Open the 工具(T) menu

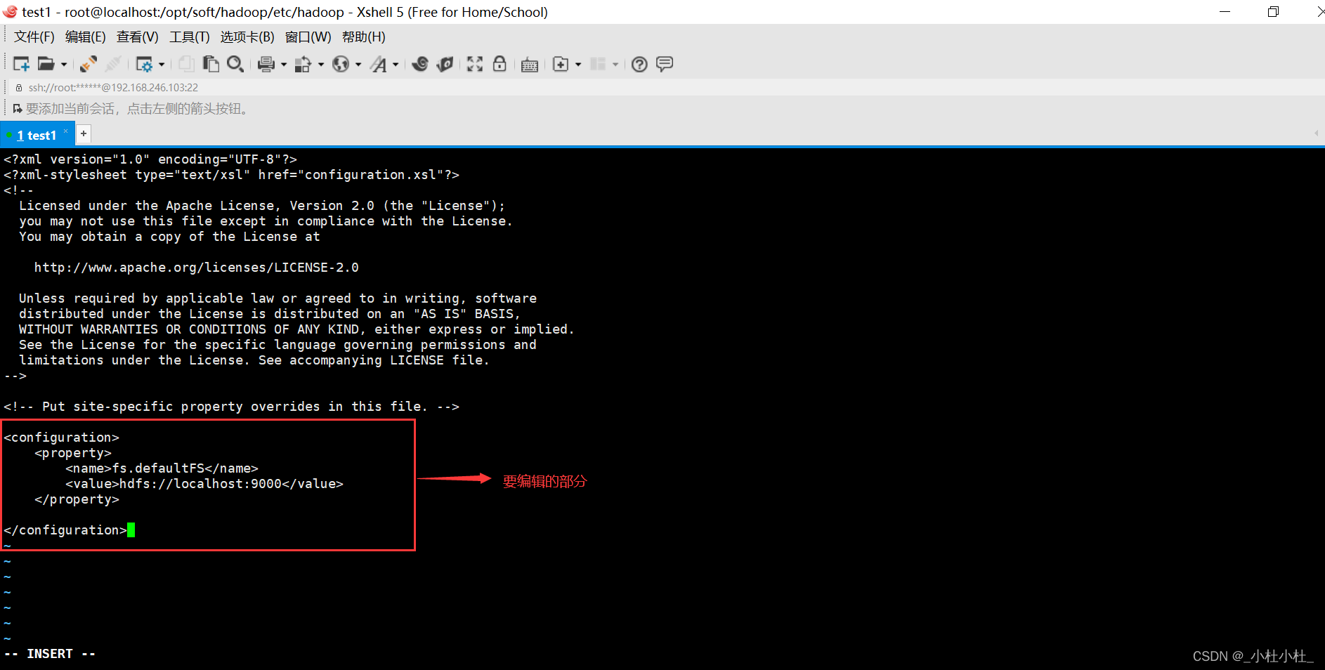(x=190, y=37)
